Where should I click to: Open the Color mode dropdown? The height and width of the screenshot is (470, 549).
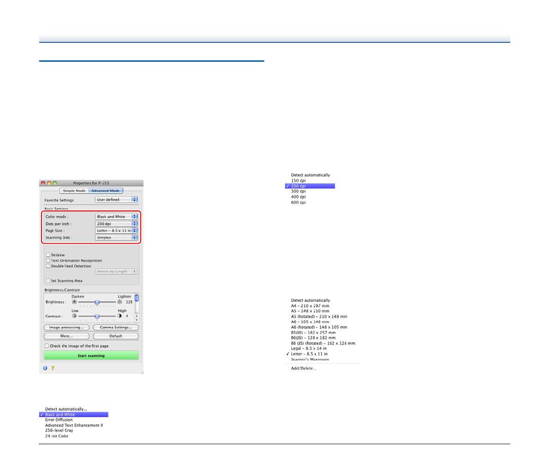pyautogui.click(x=116, y=217)
